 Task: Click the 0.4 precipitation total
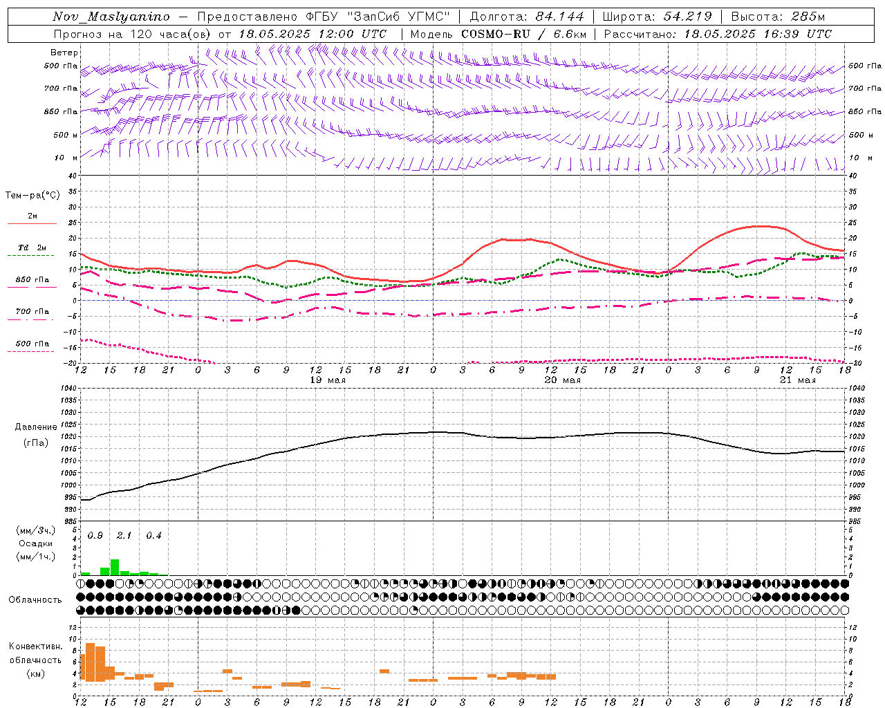point(153,536)
